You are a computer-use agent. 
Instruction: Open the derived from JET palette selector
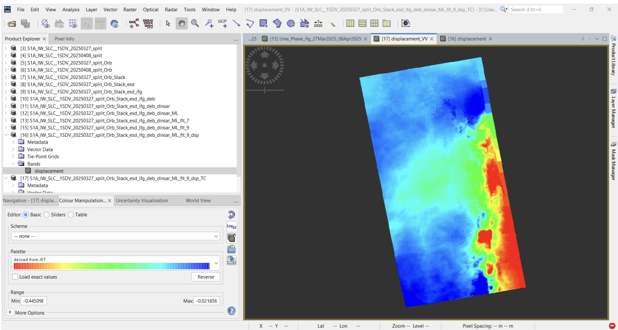point(215,262)
